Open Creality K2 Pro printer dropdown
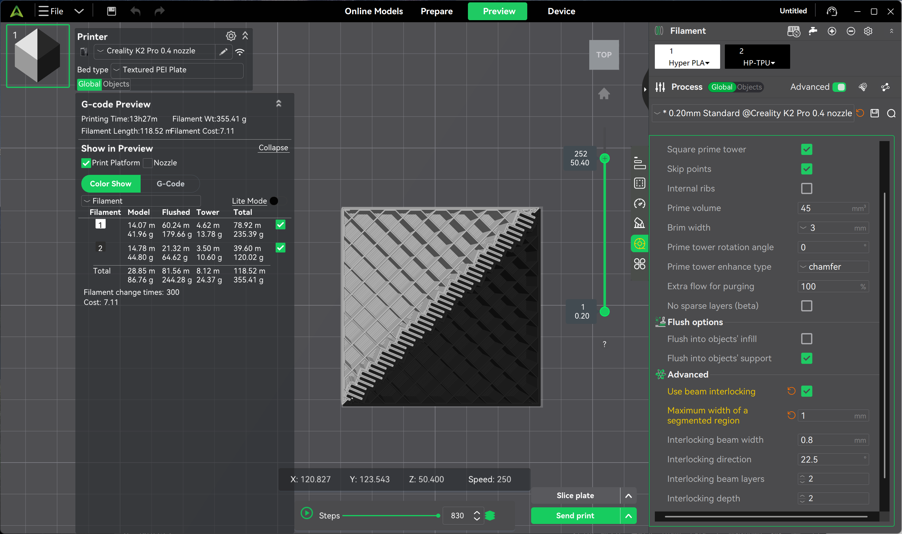Image resolution: width=902 pixels, height=534 pixels. [155, 52]
